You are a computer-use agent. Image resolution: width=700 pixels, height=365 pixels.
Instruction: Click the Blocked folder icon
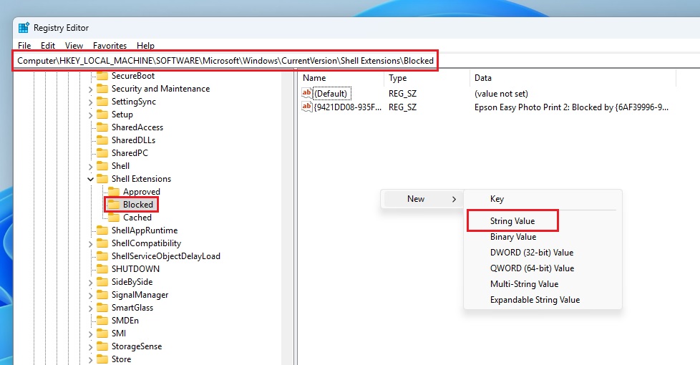point(115,205)
